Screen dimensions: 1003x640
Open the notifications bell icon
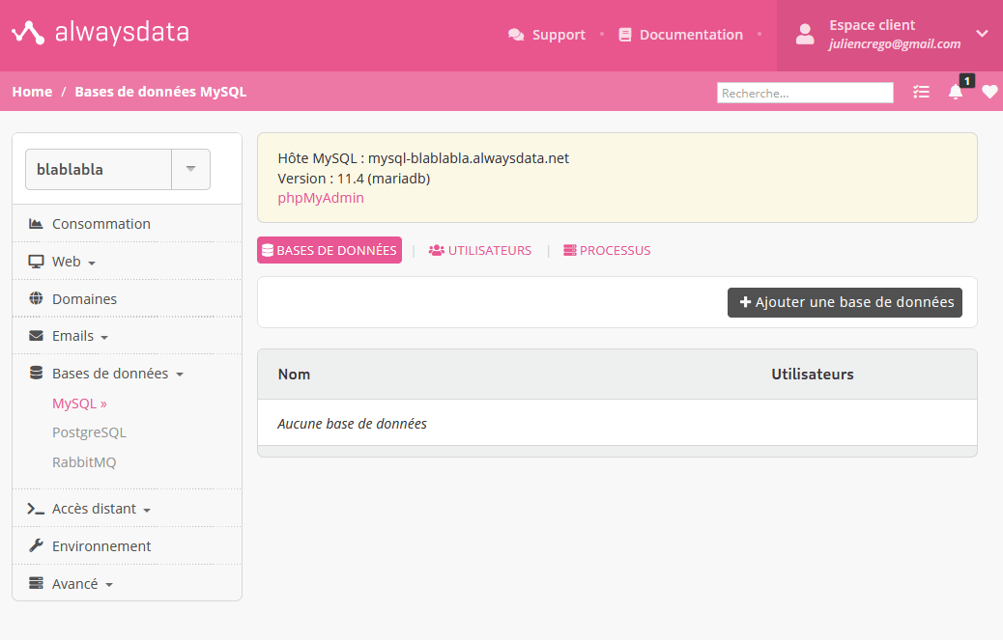(955, 92)
